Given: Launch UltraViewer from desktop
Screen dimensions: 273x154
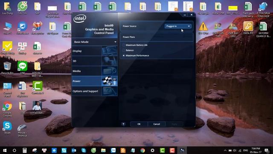Looking at the screenshot, I should [x=22, y=28].
